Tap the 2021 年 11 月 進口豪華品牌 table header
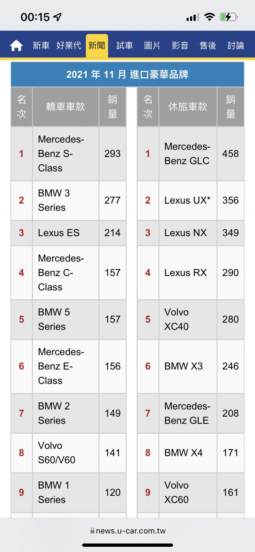Viewport: 255px width, 552px height. click(127, 74)
